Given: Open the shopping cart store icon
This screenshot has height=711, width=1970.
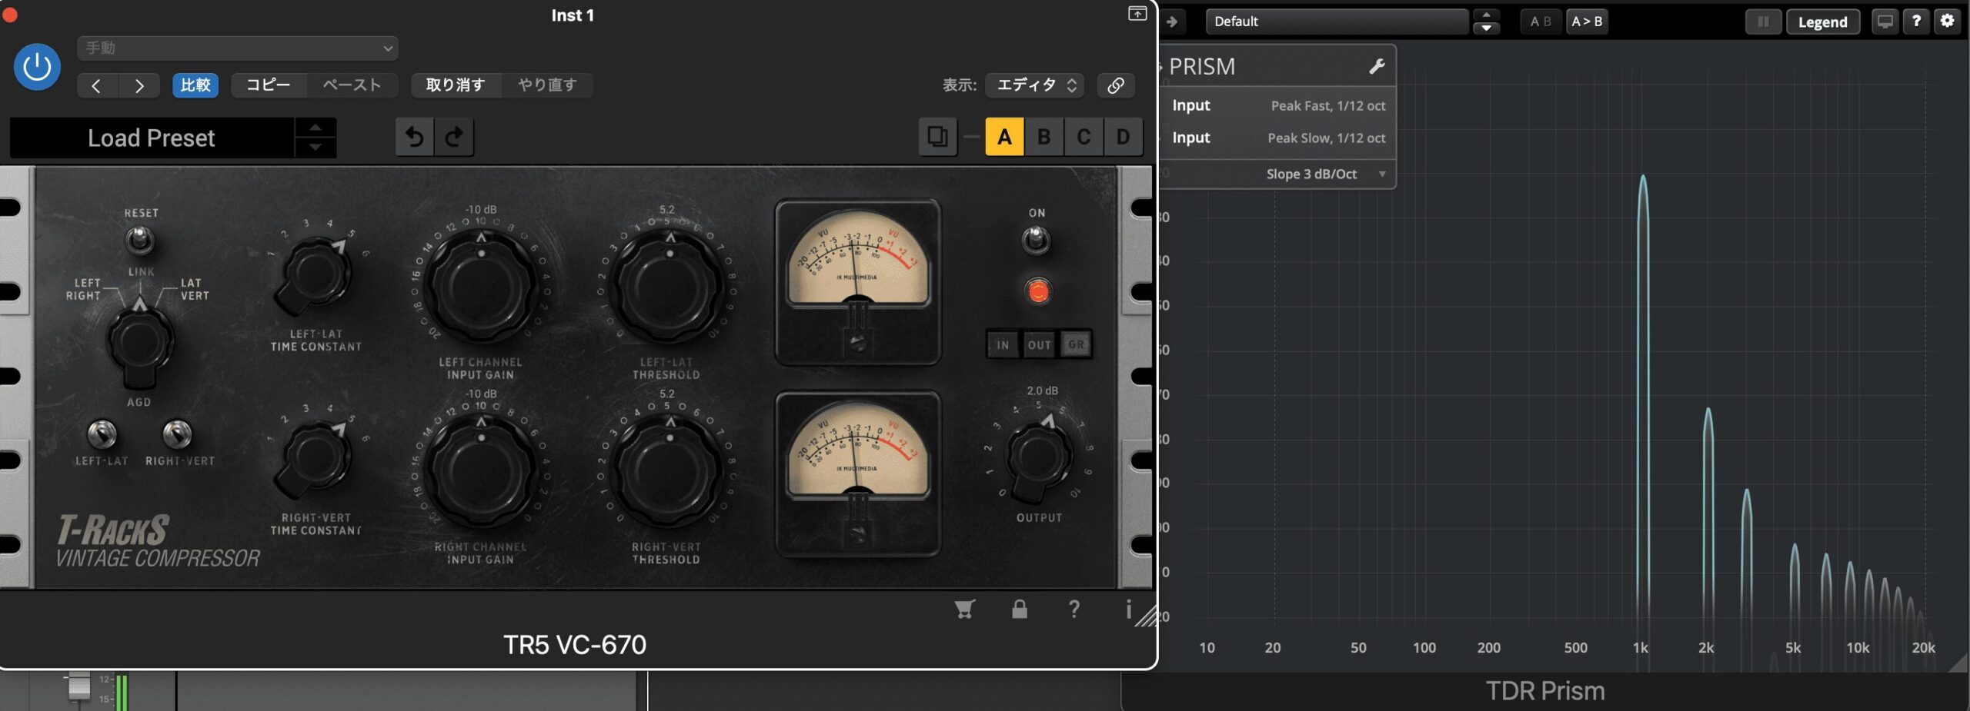Looking at the screenshot, I should coord(964,610).
